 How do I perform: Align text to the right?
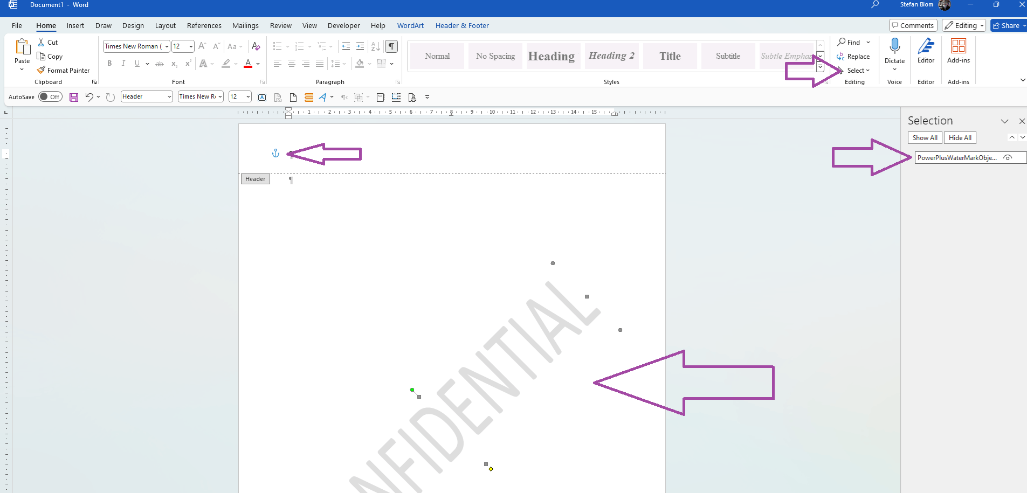click(x=306, y=64)
